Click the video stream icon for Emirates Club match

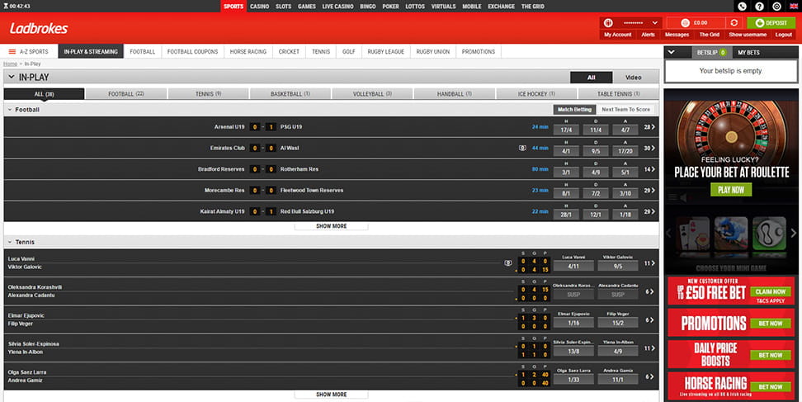tap(522, 148)
